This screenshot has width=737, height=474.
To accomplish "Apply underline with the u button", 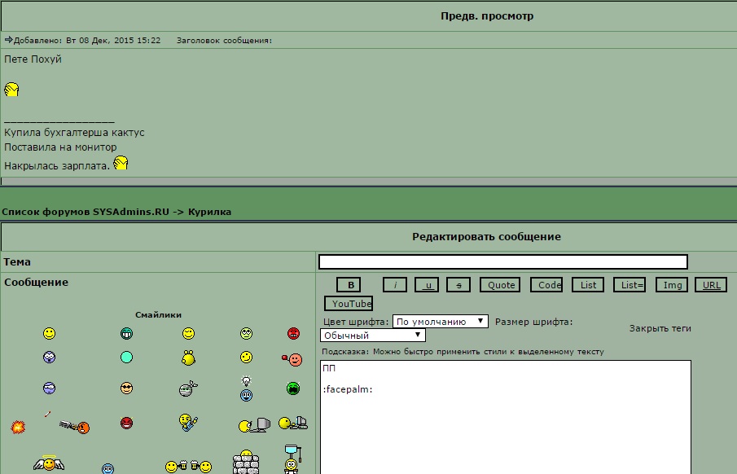I will pyautogui.click(x=427, y=285).
